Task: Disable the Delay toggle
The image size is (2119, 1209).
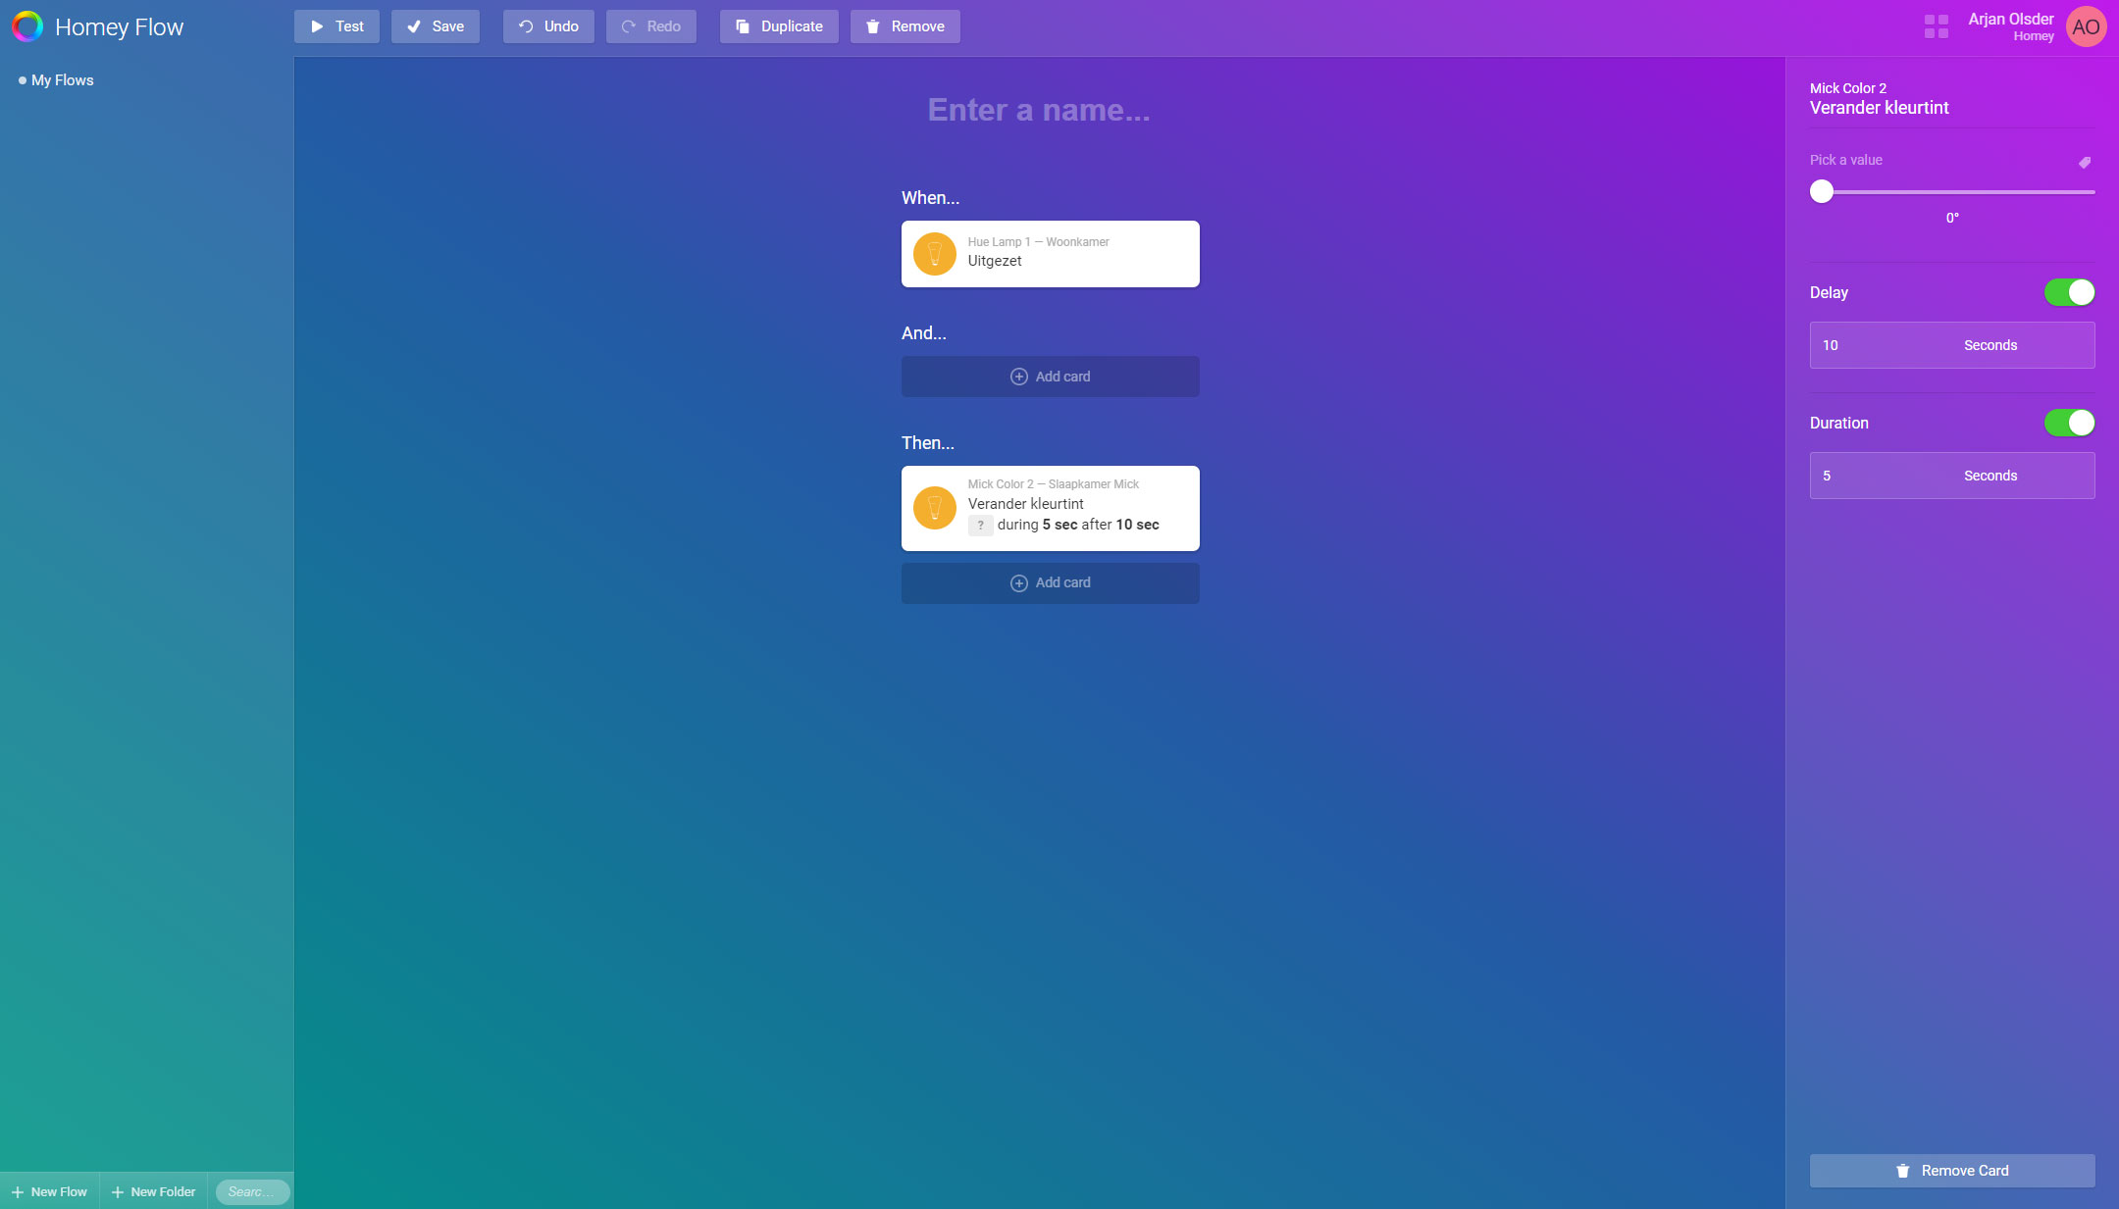Action: (2068, 292)
